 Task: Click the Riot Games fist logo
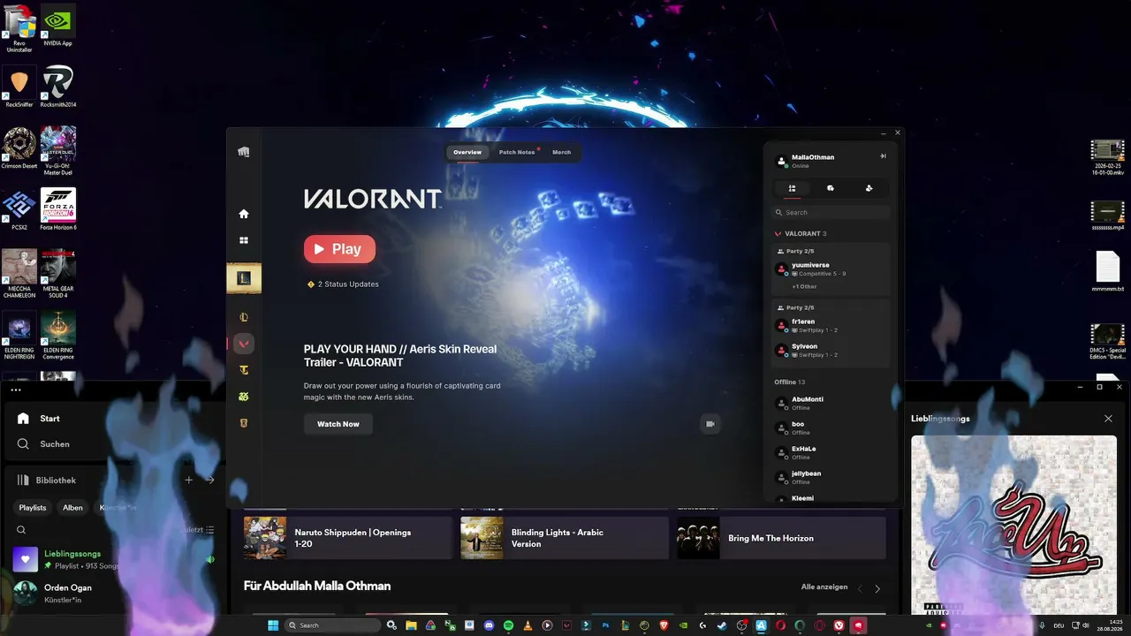[x=244, y=152]
